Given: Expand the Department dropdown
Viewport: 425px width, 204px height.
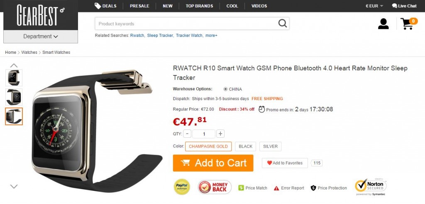Looking at the screenshot, I should tap(41, 36).
